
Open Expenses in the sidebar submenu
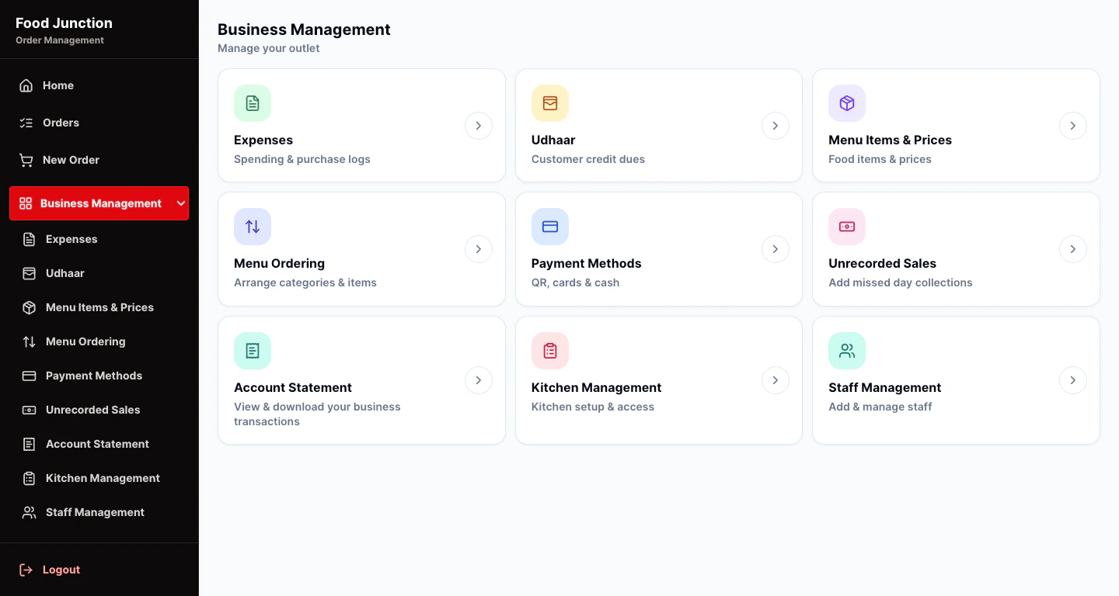click(x=99, y=239)
